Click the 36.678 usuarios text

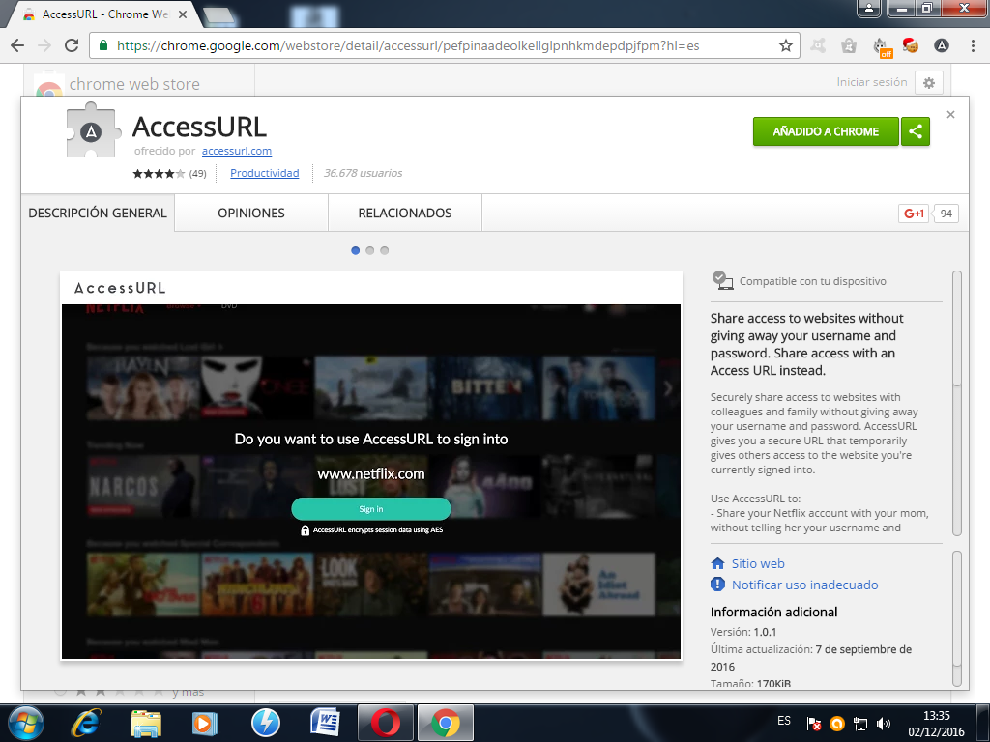364,173
